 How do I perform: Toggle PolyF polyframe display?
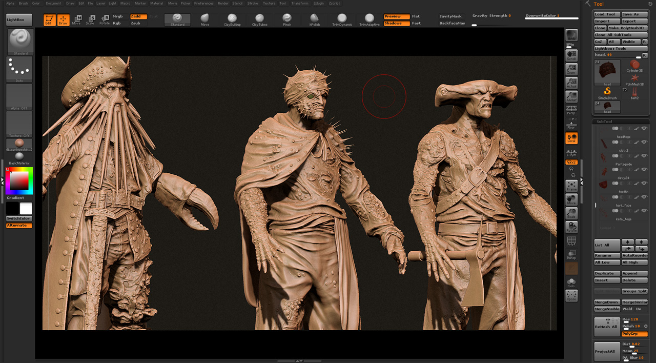[x=571, y=241]
